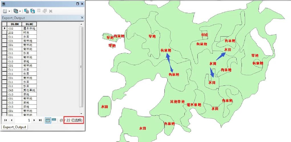Click the DLBM column header
Image resolution: width=291 pixels, height=142 pixels.
[15, 24]
